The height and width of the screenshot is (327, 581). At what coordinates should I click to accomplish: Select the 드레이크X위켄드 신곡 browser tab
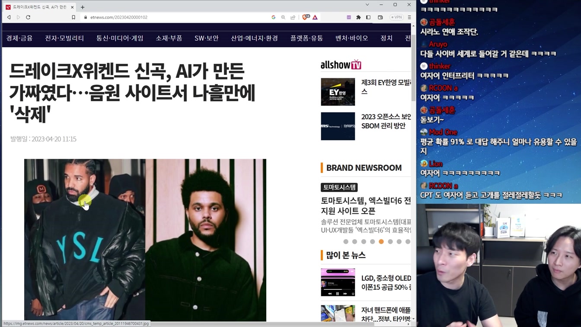coord(40,7)
